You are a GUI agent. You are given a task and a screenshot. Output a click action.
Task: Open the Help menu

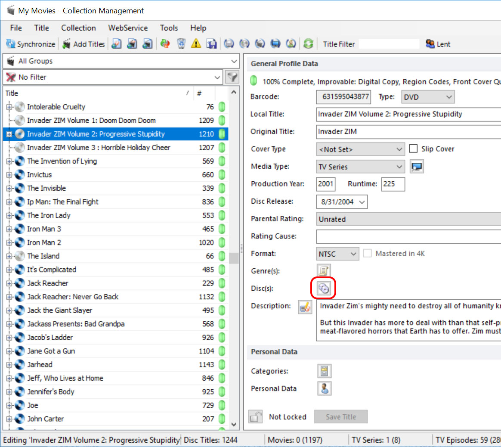[198, 28]
